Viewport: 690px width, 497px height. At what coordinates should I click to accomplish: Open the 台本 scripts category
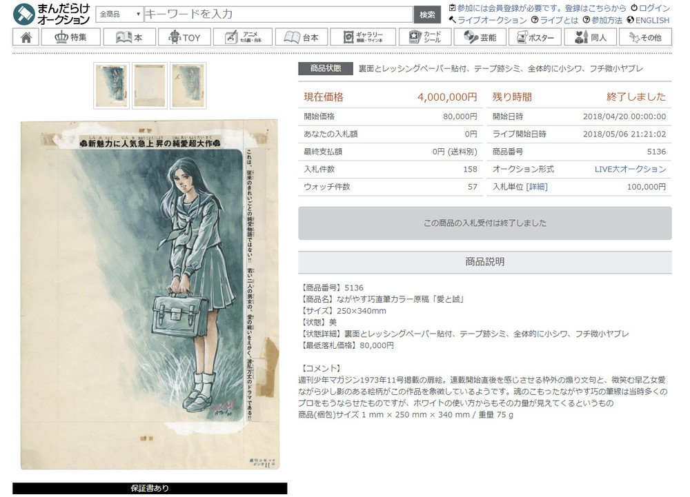pos(302,37)
